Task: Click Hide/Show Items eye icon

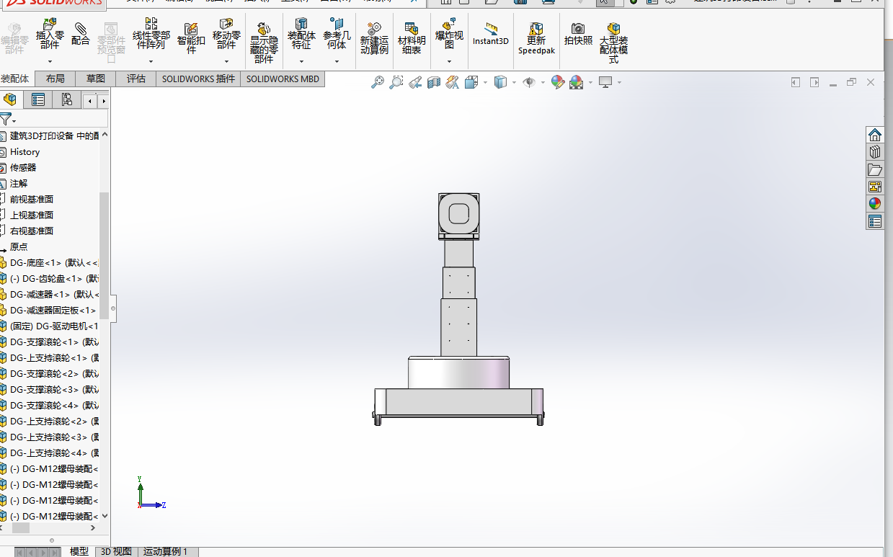Action: pos(529,82)
